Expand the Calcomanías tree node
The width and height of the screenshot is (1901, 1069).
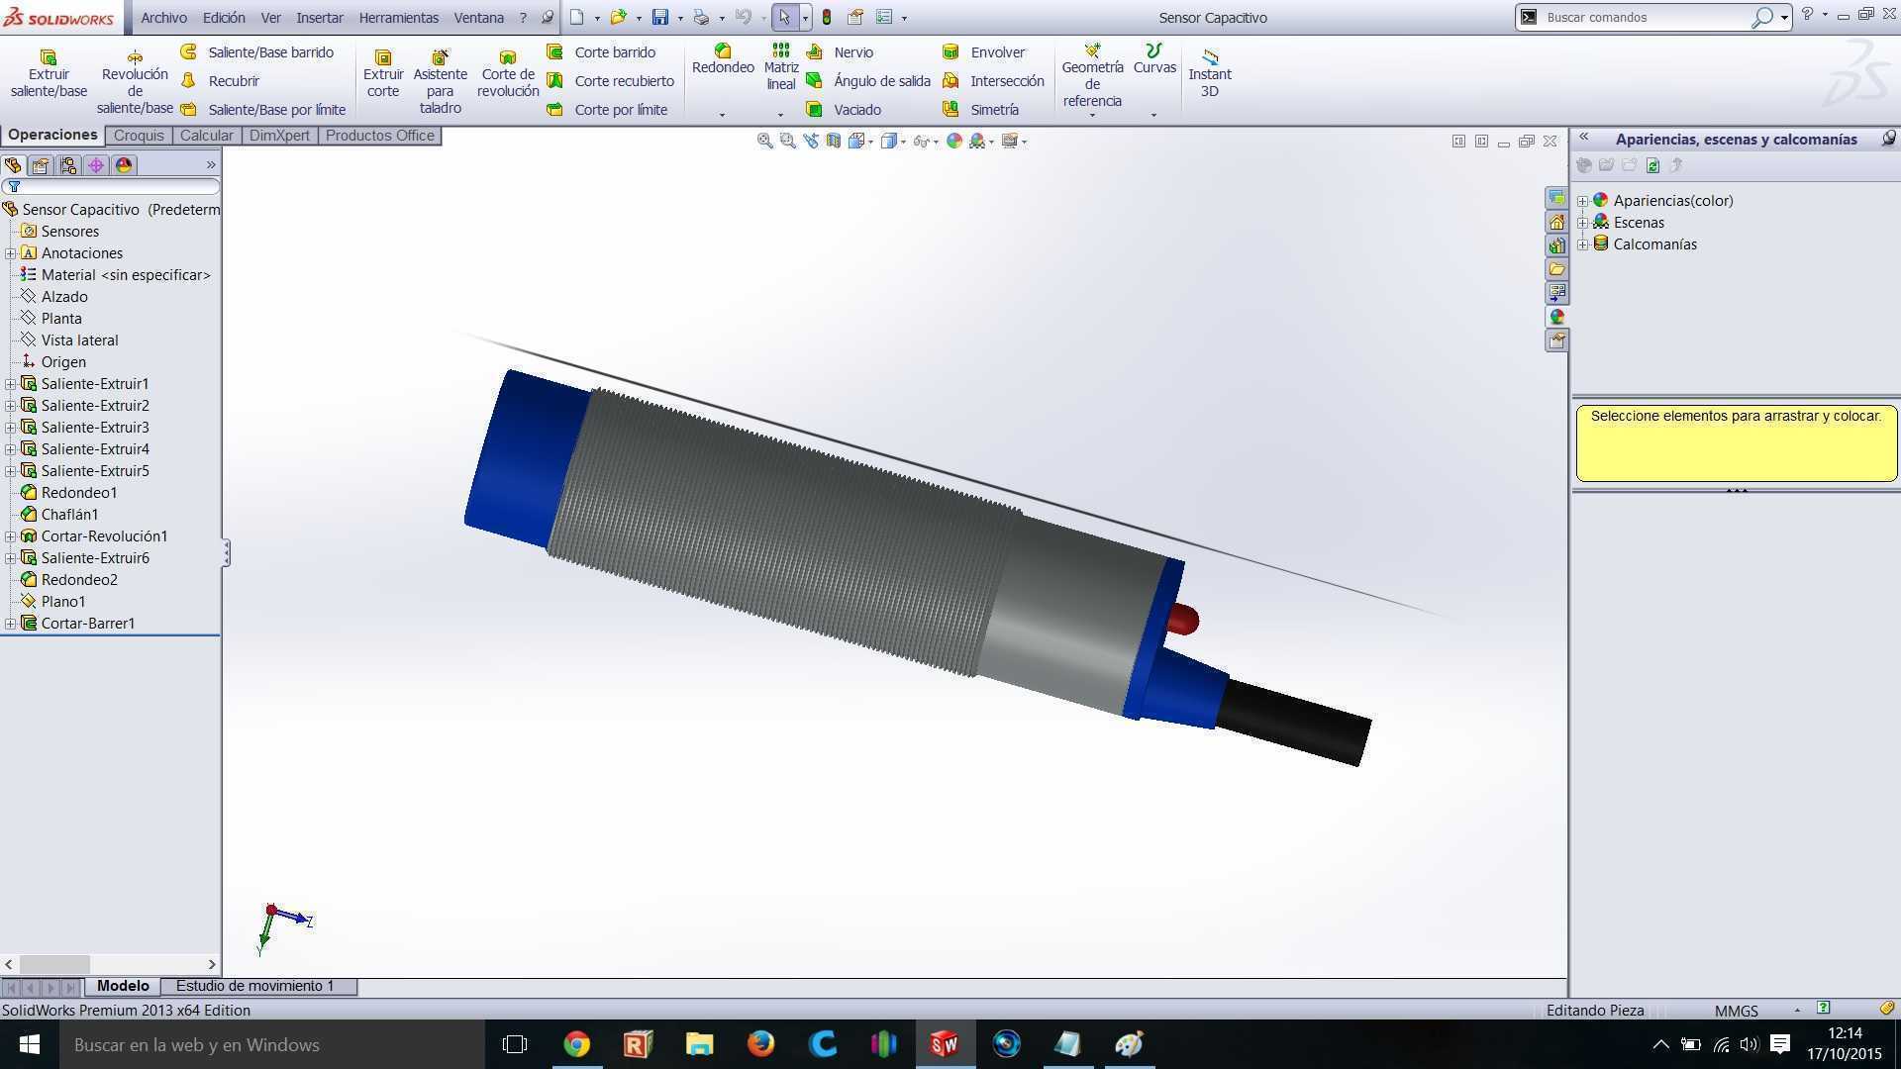(1582, 244)
